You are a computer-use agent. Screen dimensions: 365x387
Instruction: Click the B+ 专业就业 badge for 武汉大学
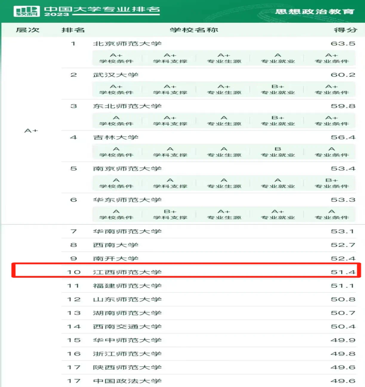pyautogui.click(x=278, y=89)
